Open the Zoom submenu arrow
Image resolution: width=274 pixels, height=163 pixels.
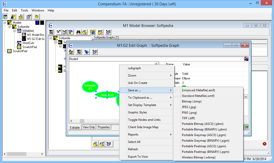pyautogui.click(x=171, y=76)
